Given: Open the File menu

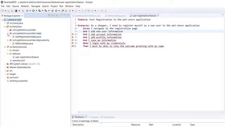Looking at the screenshot, I should [x=2, y=6].
